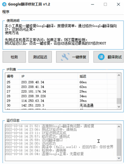Click row number 28 in IP list
Image resolution: width=126 pixels, height=165 pixels.
[9, 96]
